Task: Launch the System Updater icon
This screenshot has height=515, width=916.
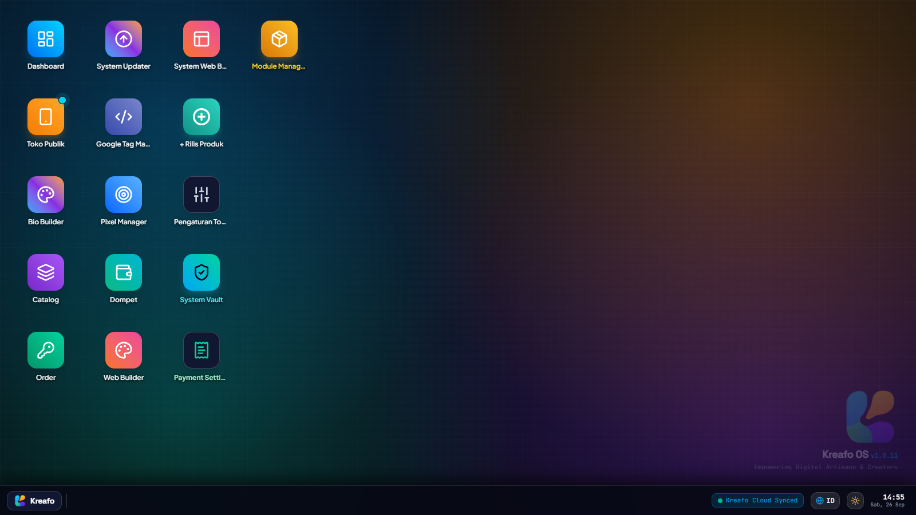Action: click(x=124, y=39)
